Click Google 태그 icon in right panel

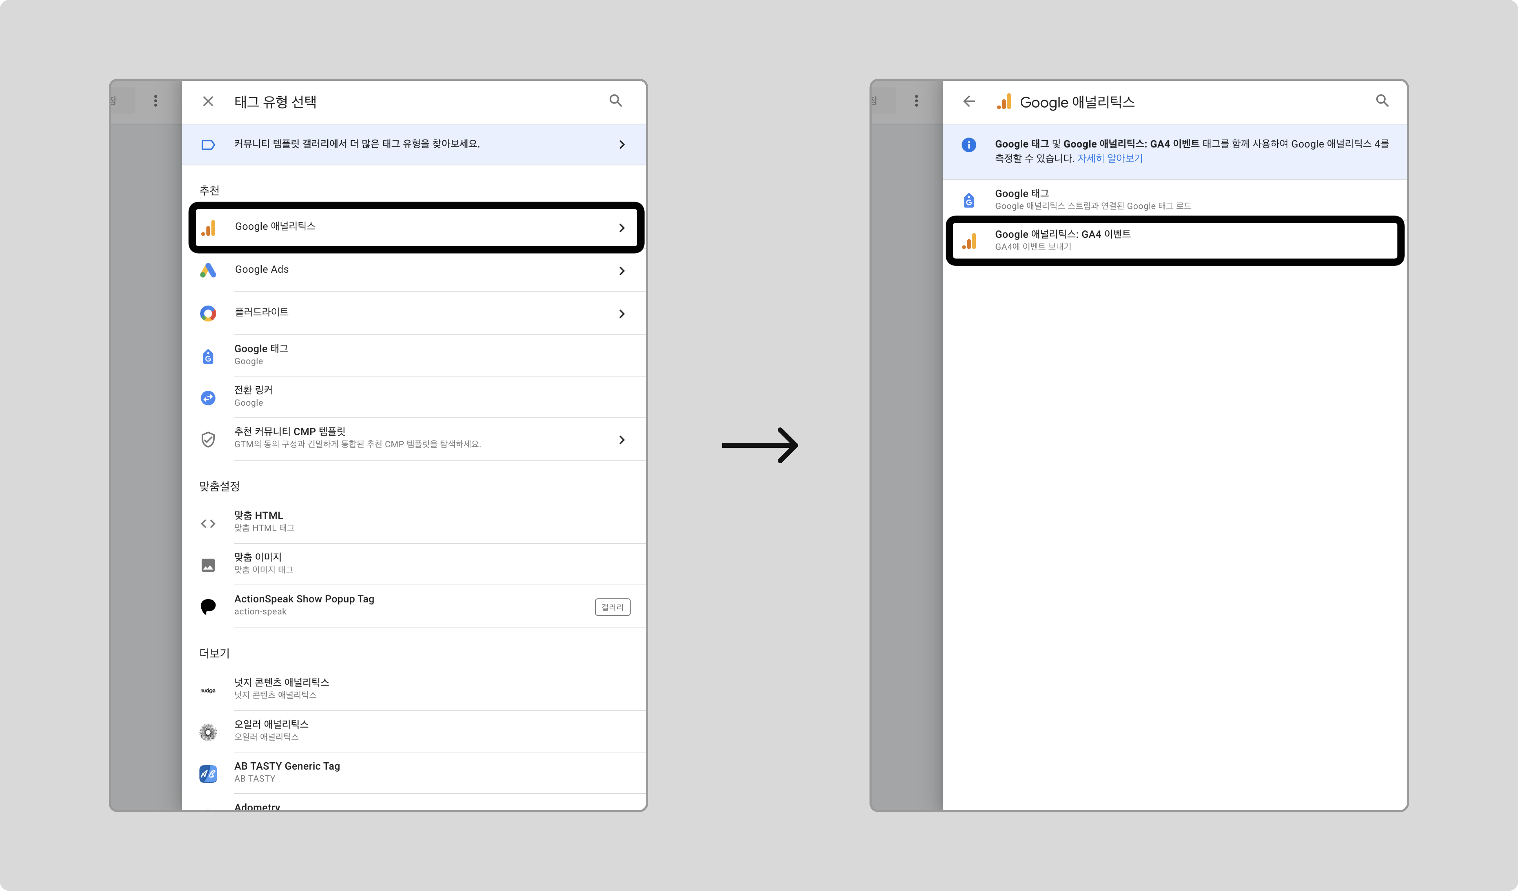[968, 200]
